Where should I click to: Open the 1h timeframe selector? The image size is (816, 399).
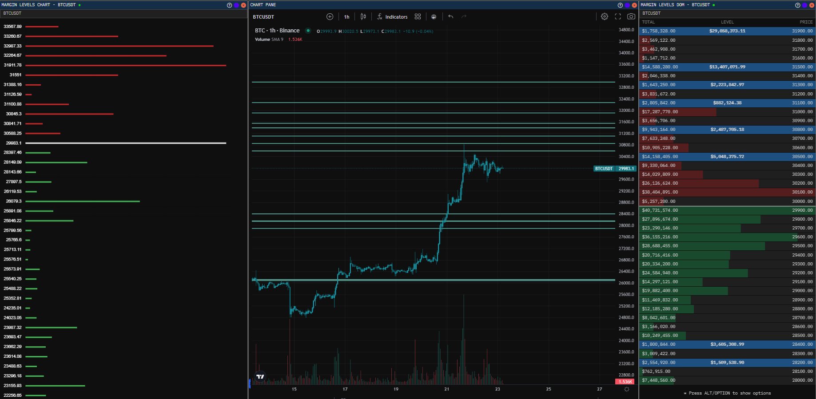pos(346,17)
